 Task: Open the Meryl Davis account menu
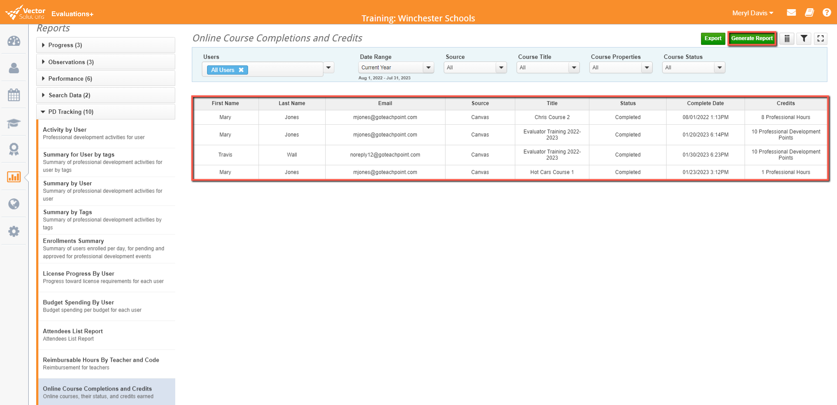tap(752, 13)
